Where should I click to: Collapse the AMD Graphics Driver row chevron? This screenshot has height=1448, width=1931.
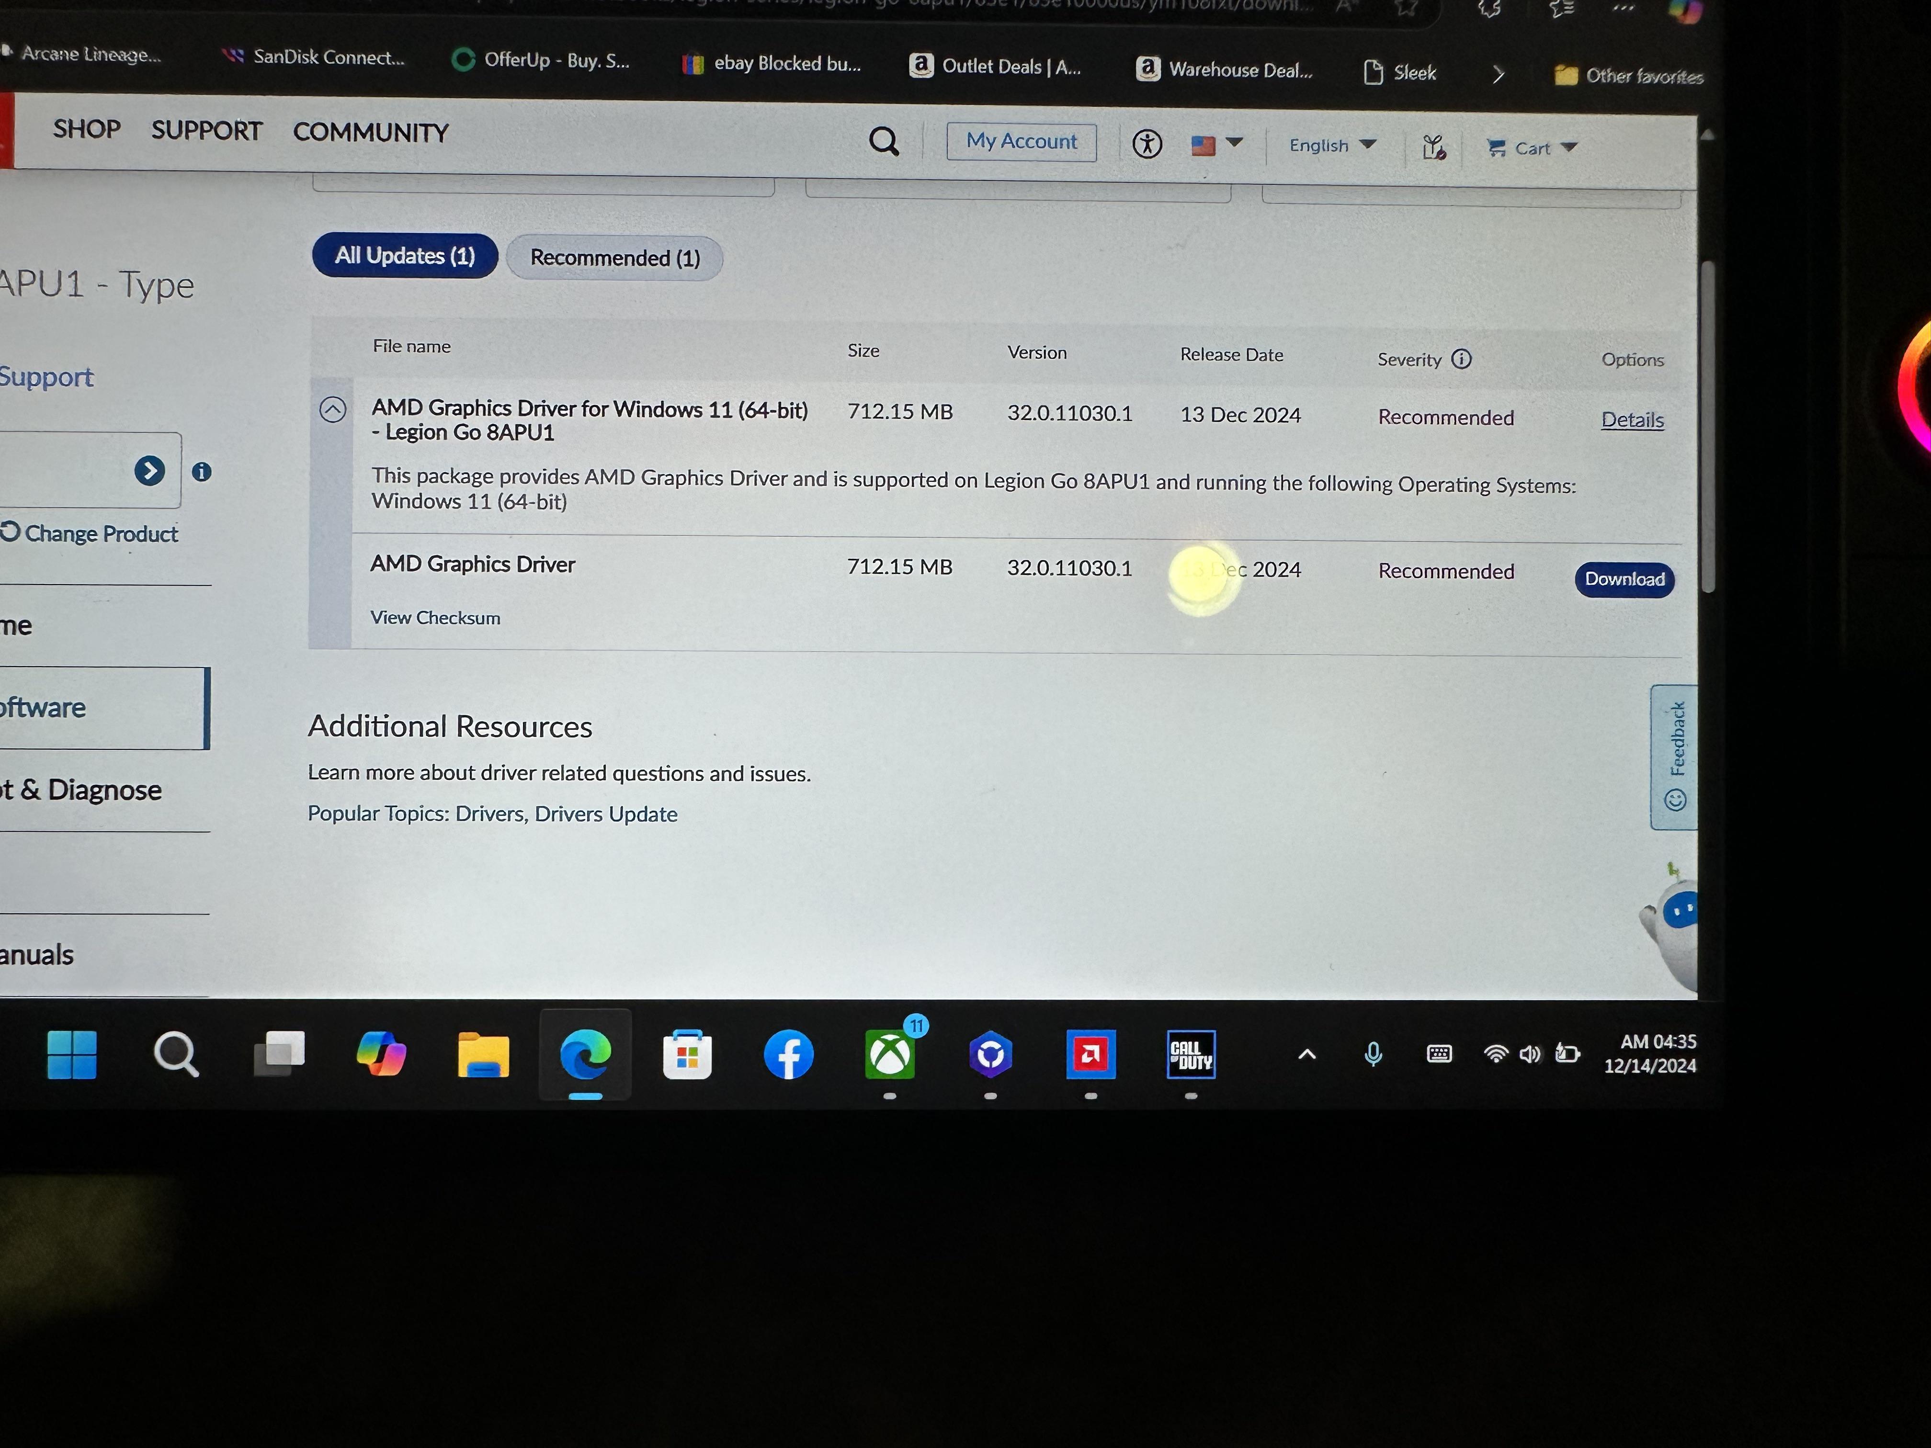332,409
